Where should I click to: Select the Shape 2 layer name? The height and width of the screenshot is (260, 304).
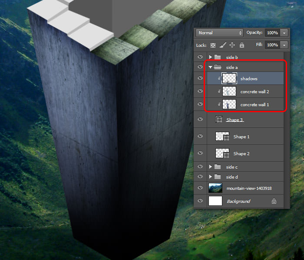pos(241,153)
